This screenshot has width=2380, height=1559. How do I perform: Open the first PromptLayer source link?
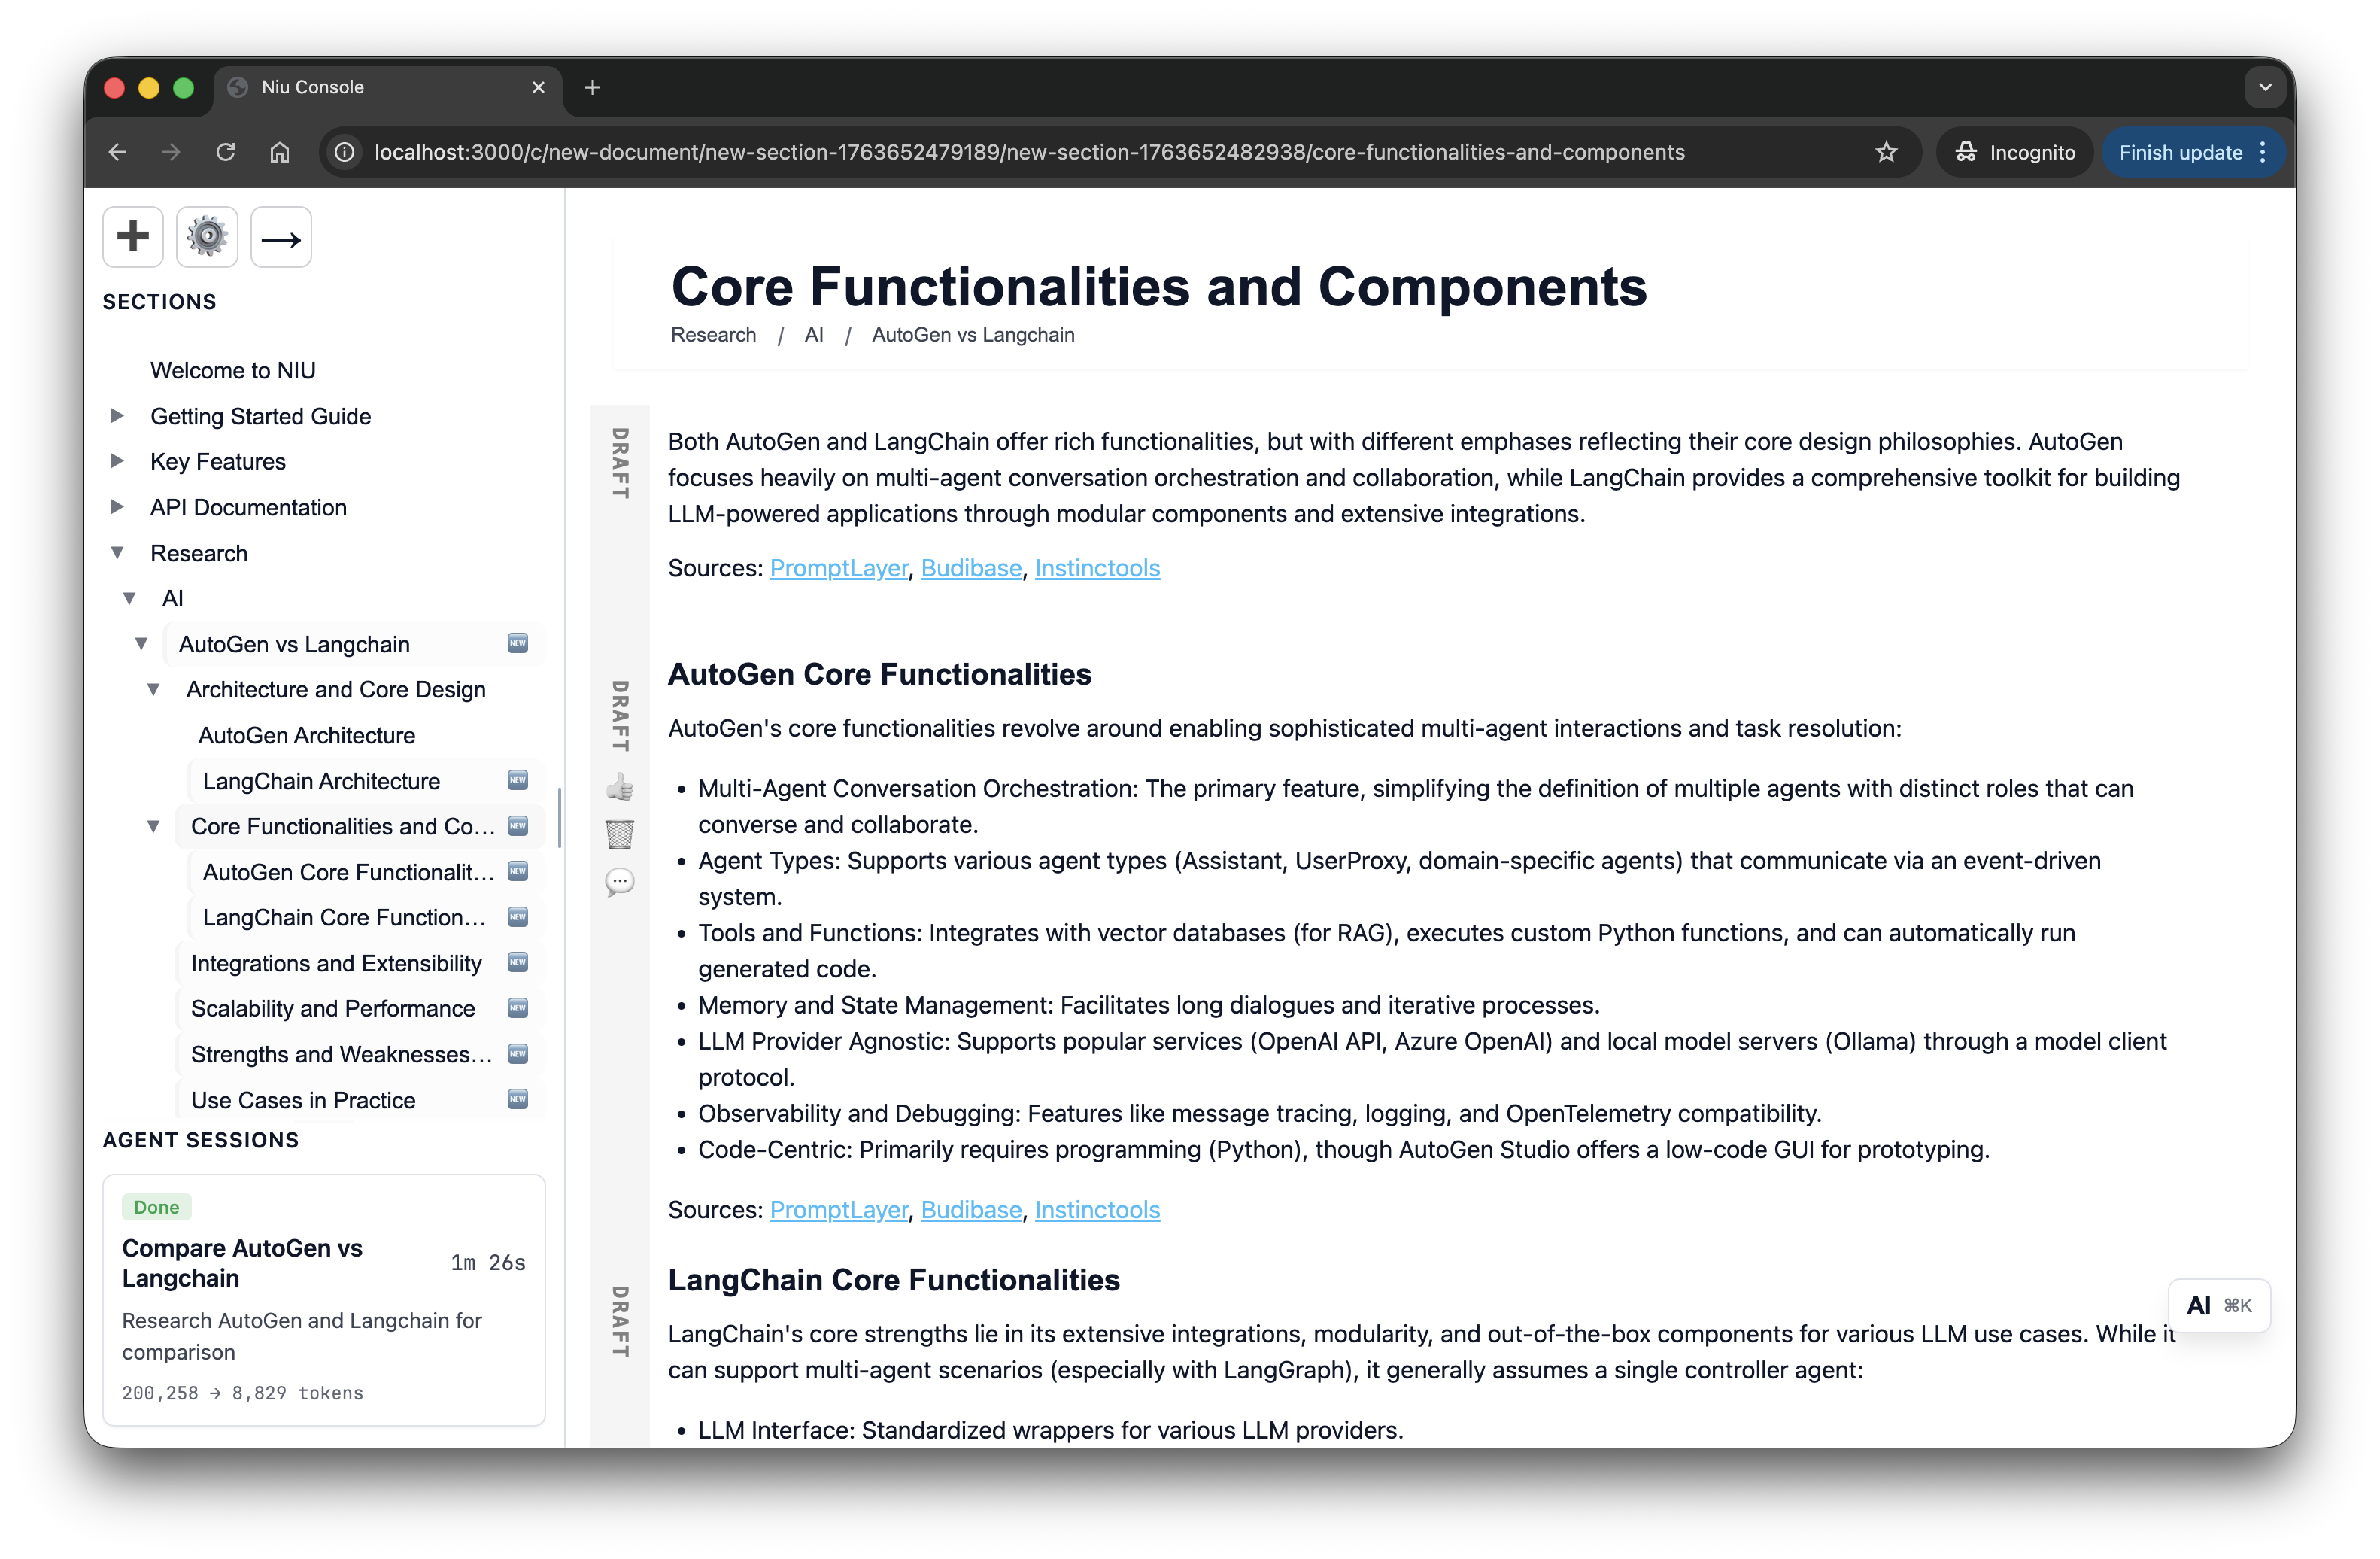[x=838, y=567]
